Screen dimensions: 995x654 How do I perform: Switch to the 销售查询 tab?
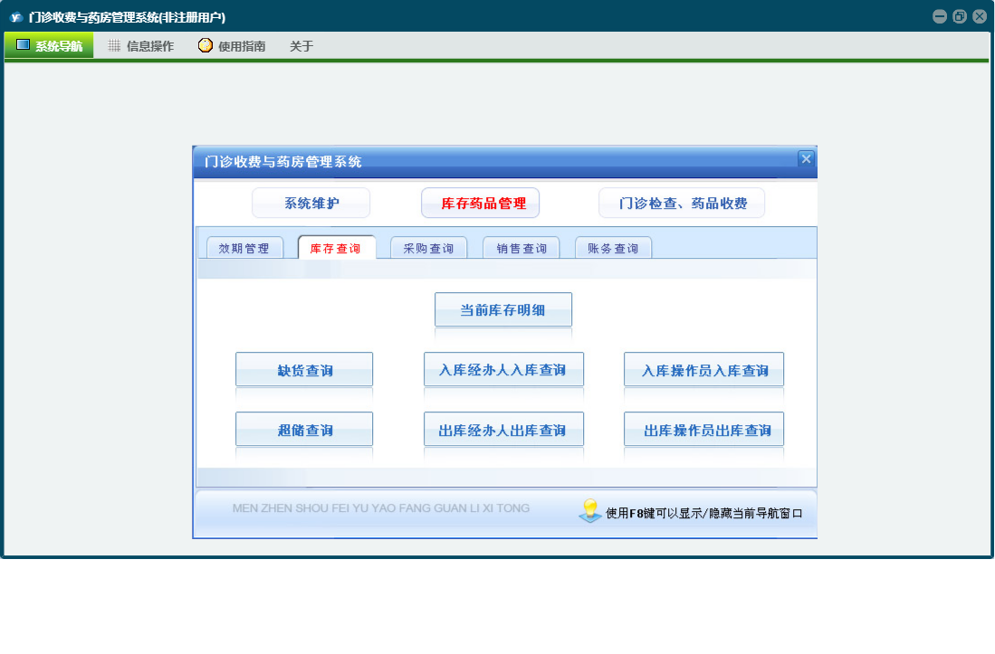click(521, 248)
